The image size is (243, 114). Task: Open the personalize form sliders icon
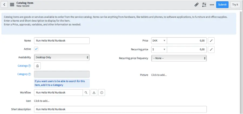(204, 5)
